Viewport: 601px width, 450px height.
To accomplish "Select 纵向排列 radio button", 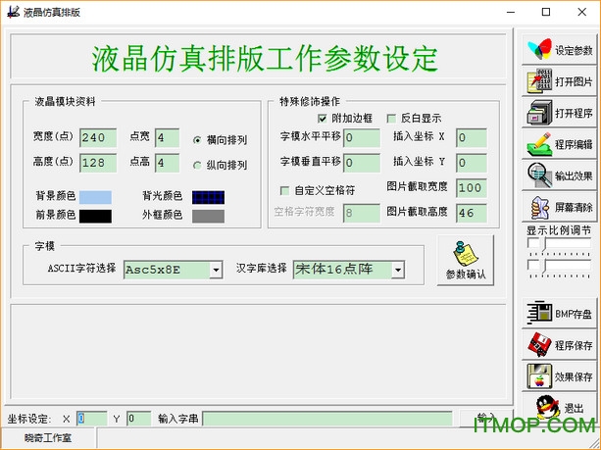I will [197, 166].
